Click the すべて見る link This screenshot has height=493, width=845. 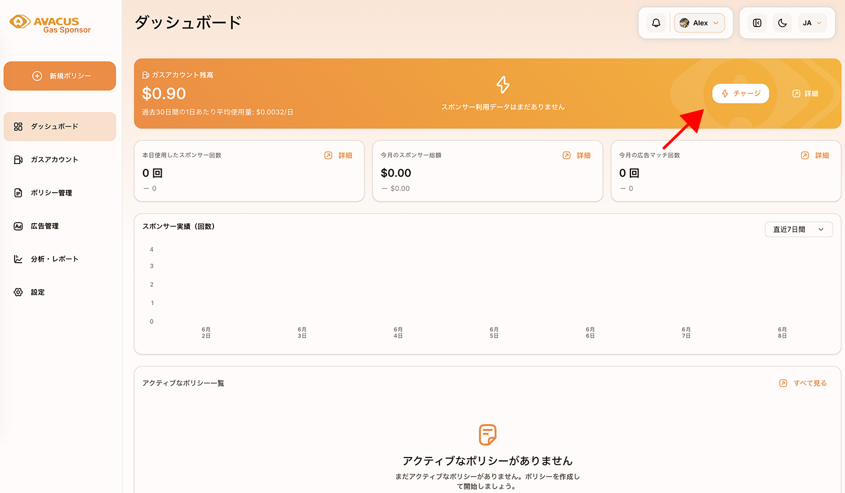803,383
